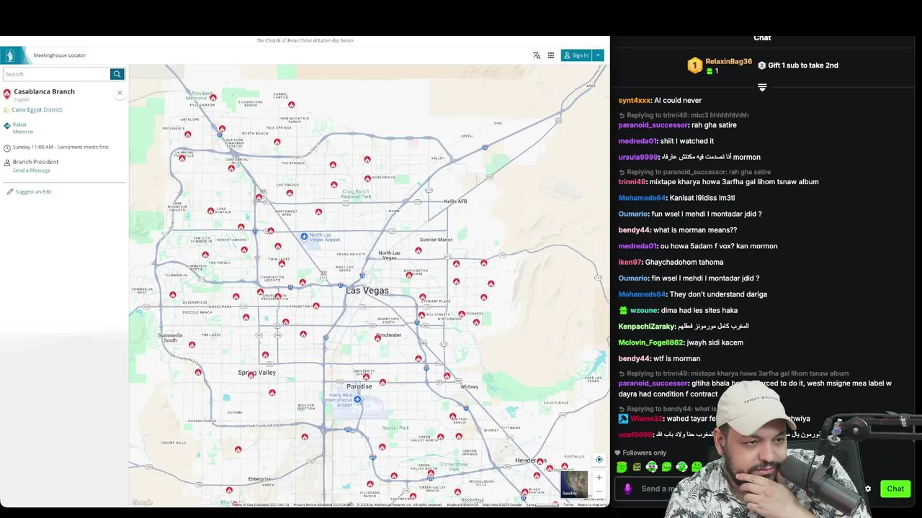Screen dimensions: 922x518
Task: Click the Send a Message link
Action: coord(31,171)
